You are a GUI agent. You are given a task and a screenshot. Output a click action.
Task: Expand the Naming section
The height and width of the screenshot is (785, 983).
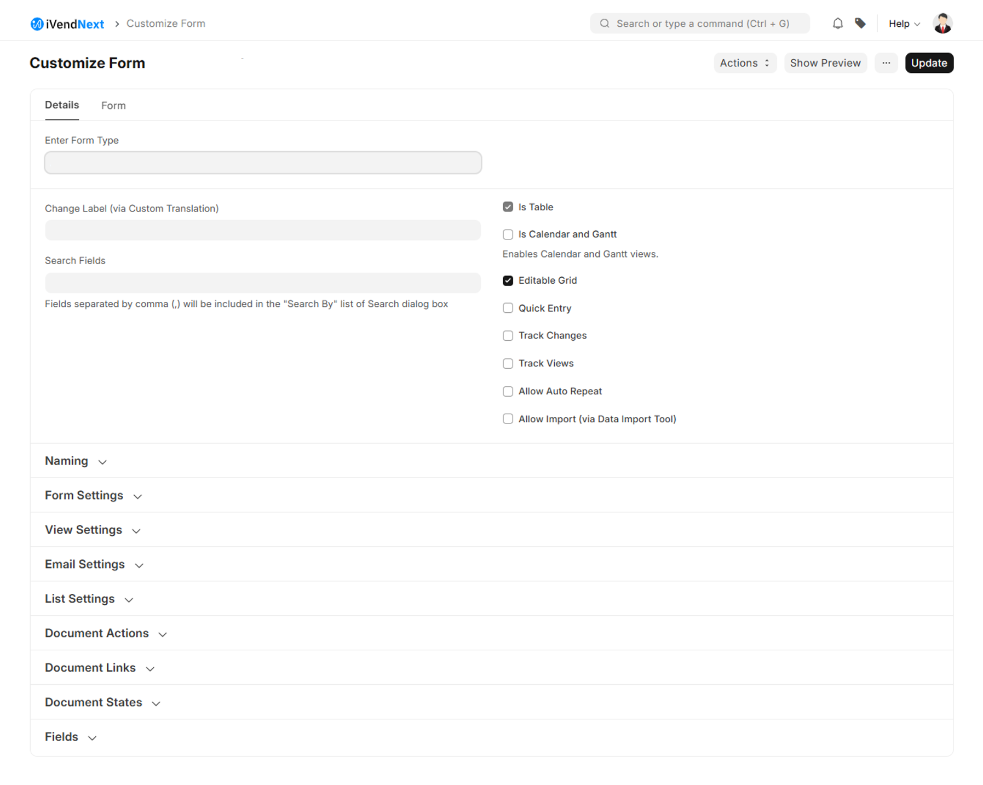tap(76, 461)
